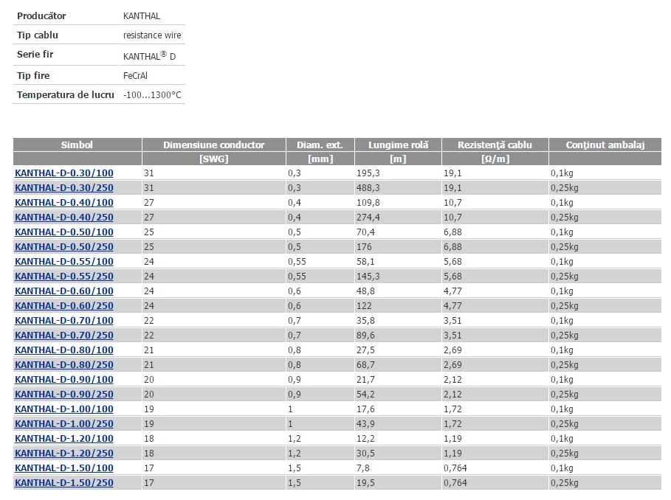Image resolution: width=671 pixels, height=500 pixels.
Task: Open the KANTHAL-D-0.30/250 product link
Action: point(64,187)
